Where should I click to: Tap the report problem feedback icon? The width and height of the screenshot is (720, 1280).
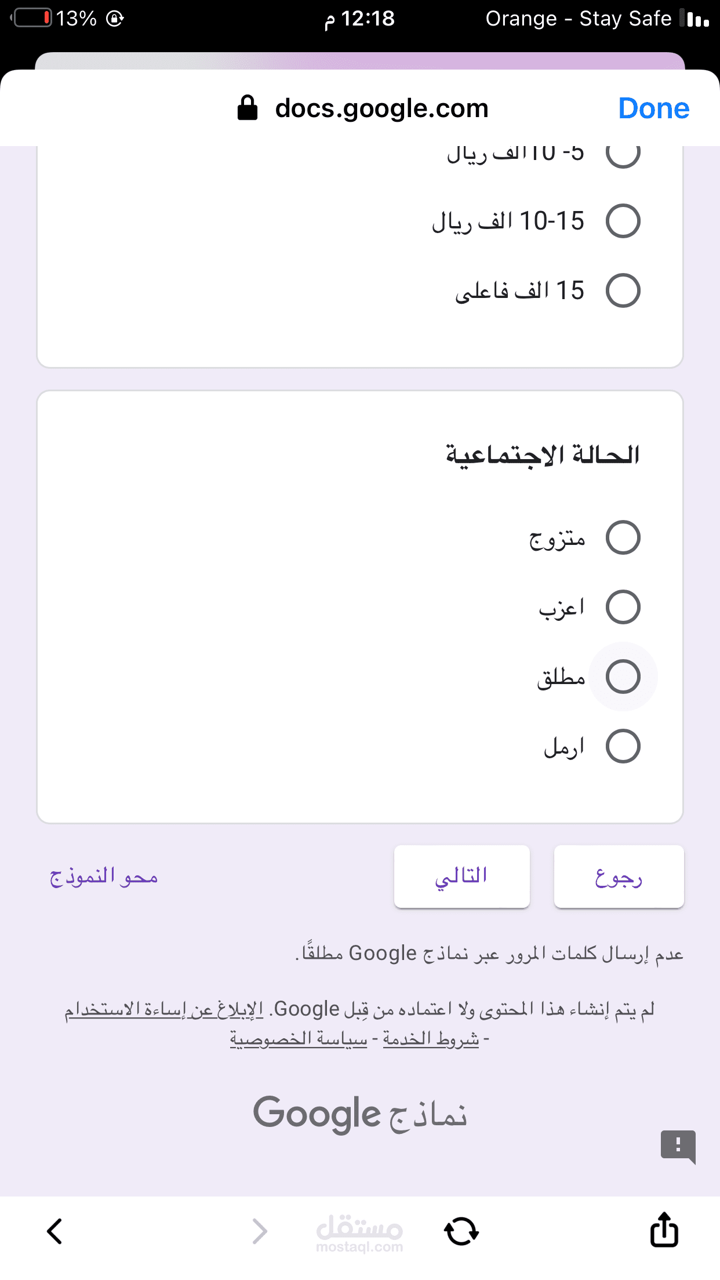pos(678,1146)
